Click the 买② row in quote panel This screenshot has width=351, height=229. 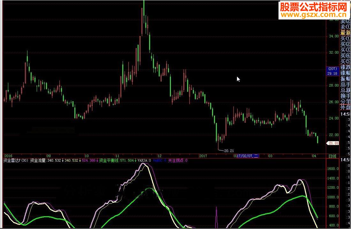tap(345, 44)
